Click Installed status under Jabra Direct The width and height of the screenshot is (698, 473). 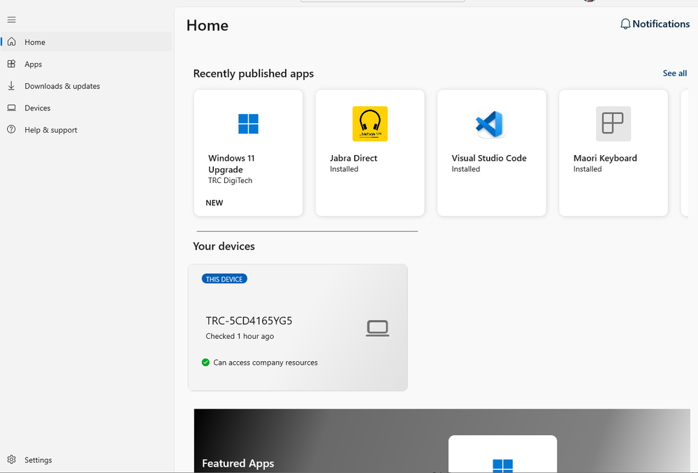(344, 169)
